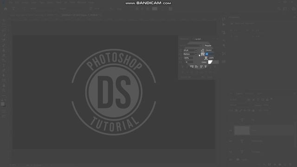Open the text Color swatch in the Character panel
The width and height of the screenshot is (297, 167).
213,62
